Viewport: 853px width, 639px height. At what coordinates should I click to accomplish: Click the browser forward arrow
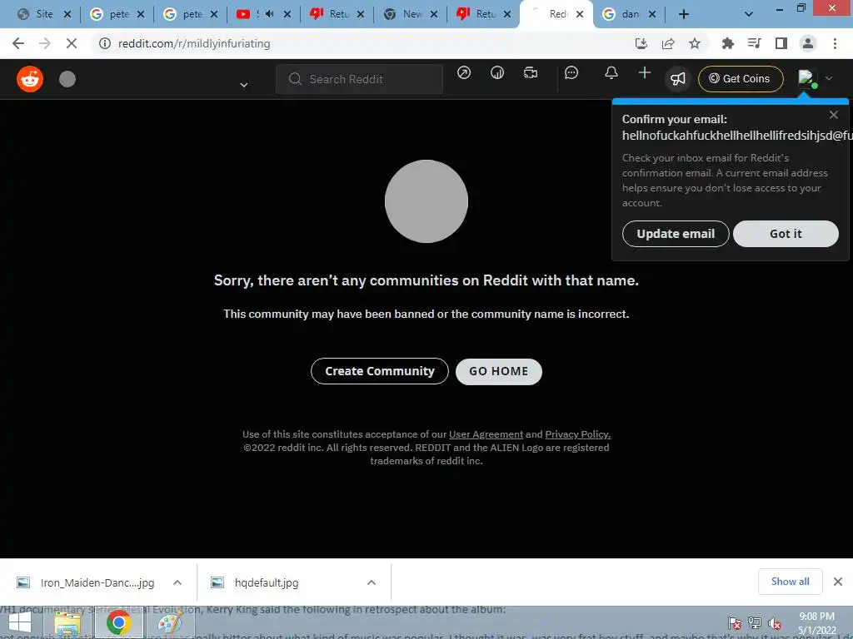pyautogui.click(x=45, y=43)
